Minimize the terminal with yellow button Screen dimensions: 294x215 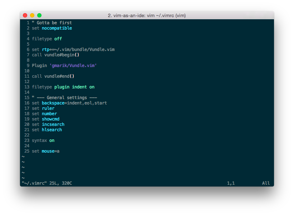32,15
